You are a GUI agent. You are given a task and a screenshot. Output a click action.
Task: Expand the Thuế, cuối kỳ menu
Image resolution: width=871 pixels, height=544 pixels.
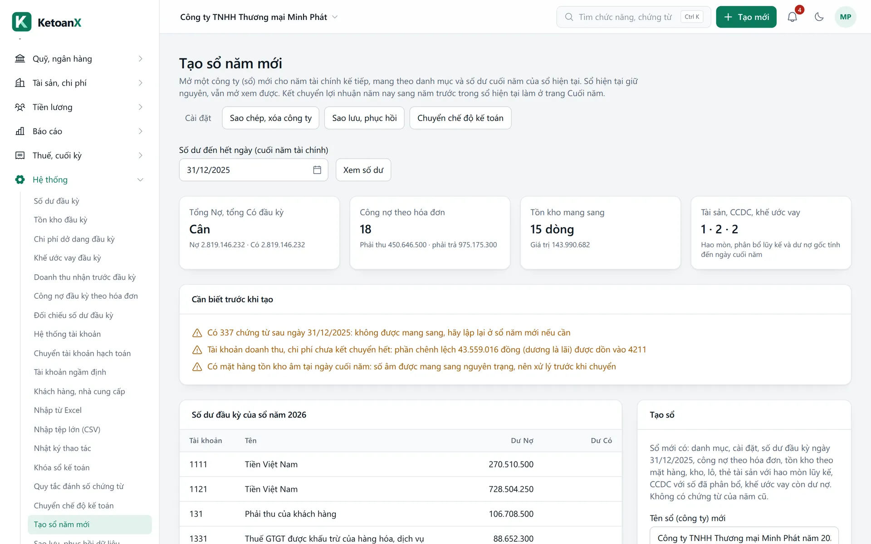coord(79,155)
